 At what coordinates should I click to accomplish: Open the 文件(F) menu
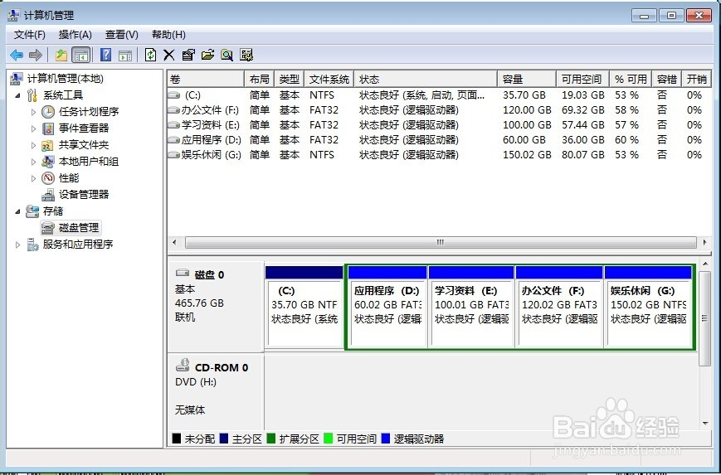coord(29,35)
